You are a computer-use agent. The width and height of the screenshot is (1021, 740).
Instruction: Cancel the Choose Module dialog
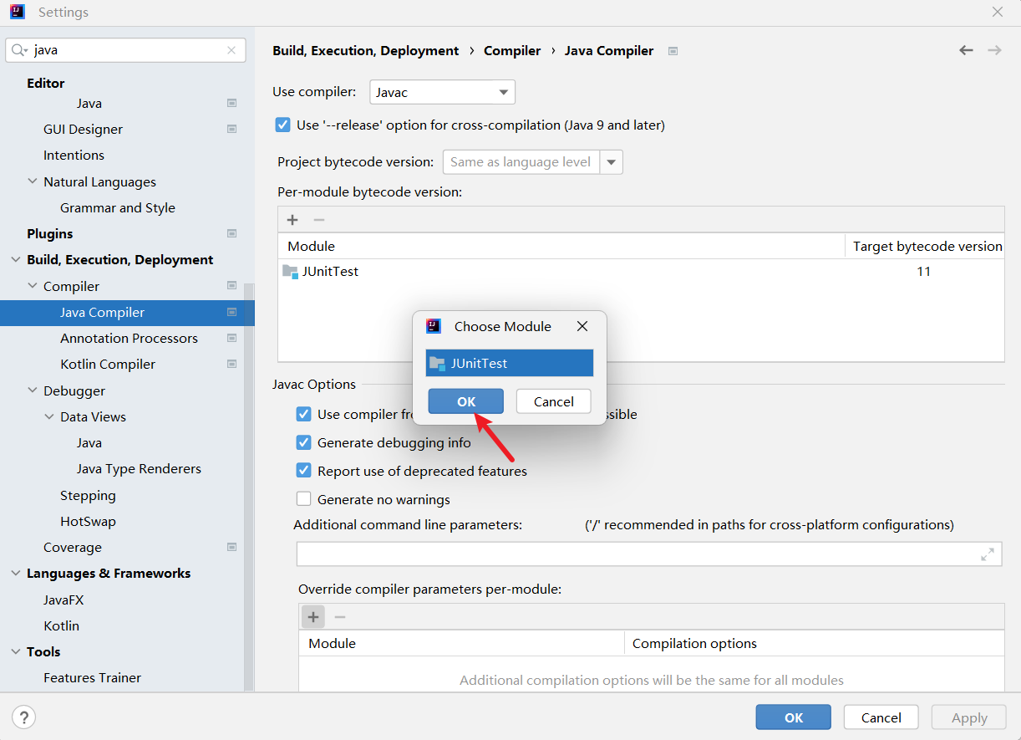[553, 401]
